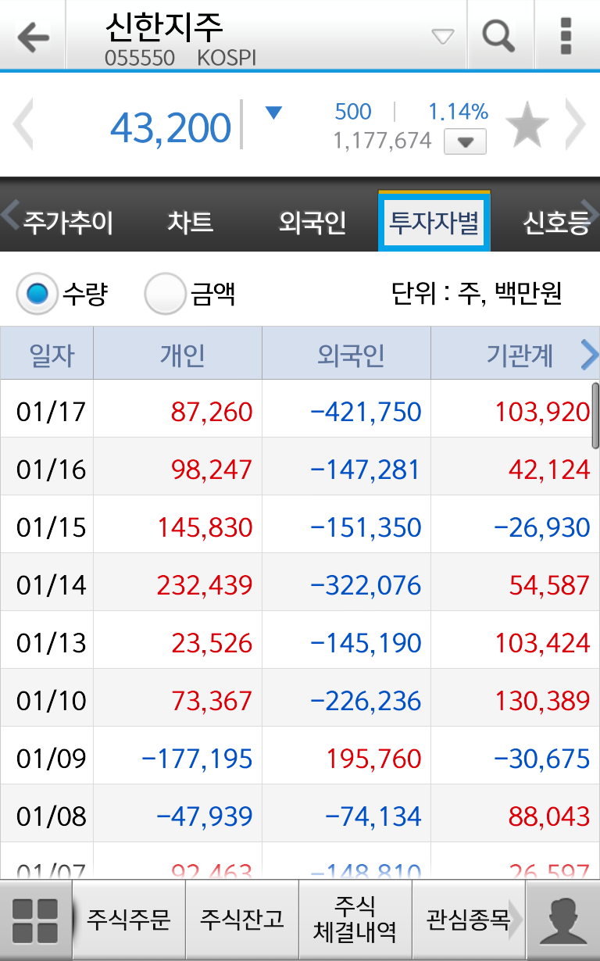Select the 수량 radio button

37,294
